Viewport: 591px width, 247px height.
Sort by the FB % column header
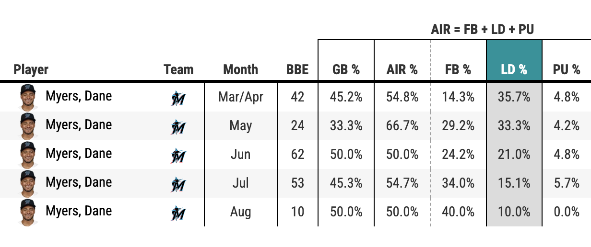[x=458, y=69]
